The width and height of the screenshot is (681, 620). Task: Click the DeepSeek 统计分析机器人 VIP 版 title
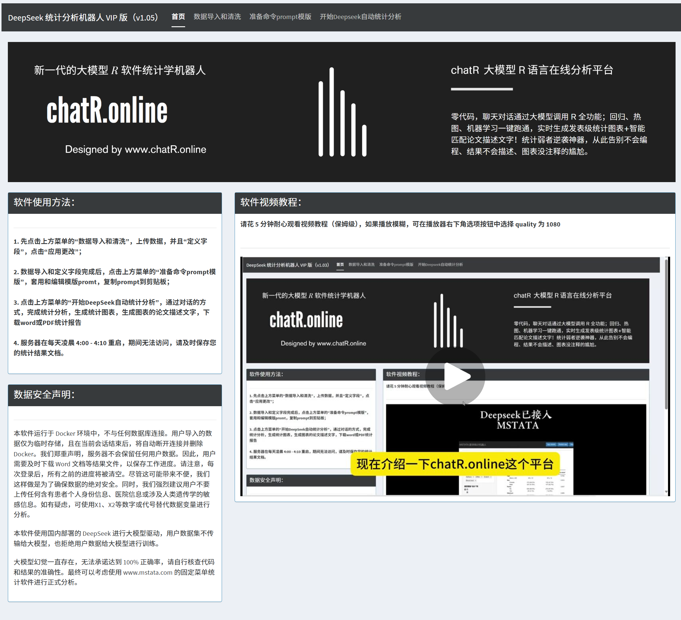click(83, 17)
